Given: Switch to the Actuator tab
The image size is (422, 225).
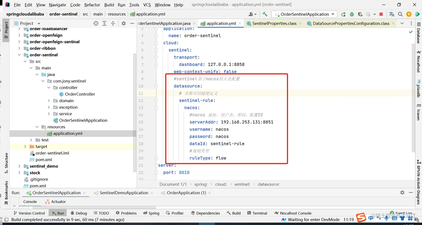Looking at the screenshot, I should coord(56,202).
